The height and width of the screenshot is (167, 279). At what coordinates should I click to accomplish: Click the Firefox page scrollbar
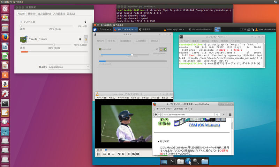pyautogui.click(x=232, y=126)
